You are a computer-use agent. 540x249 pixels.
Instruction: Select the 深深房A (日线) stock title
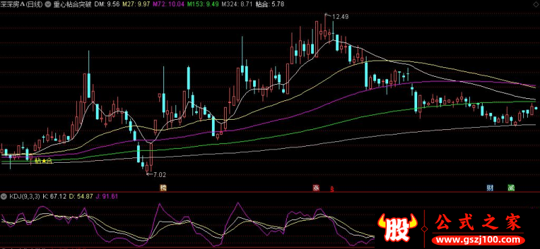[22, 4]
